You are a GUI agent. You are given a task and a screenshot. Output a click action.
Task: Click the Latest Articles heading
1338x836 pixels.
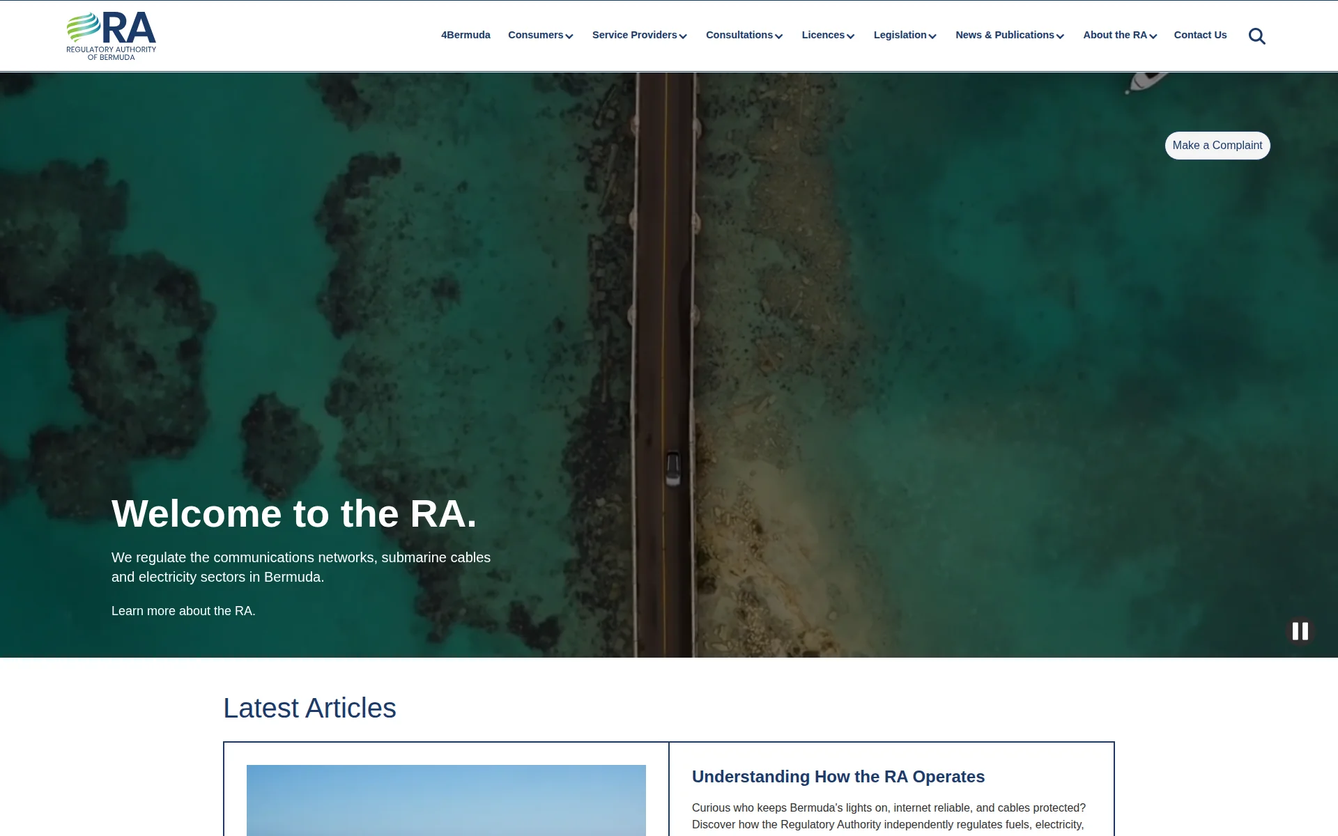[309, 708]
